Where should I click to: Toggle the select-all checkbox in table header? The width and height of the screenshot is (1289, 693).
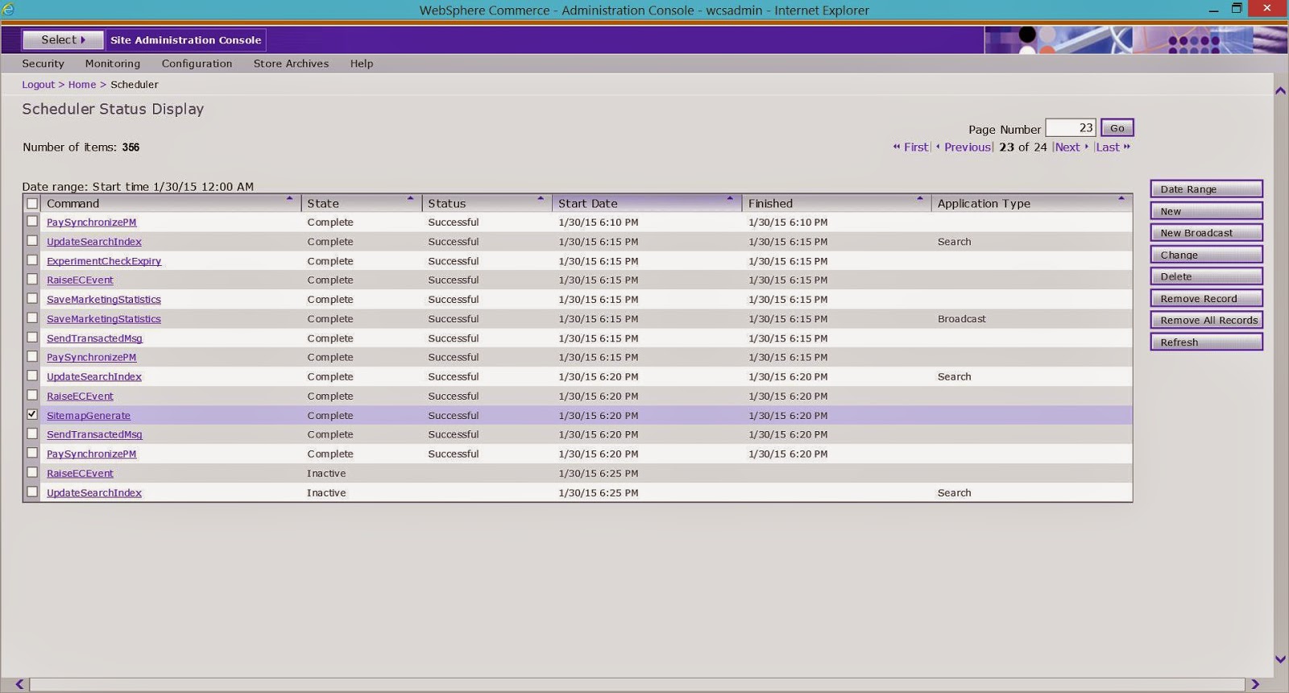[32, 204]
